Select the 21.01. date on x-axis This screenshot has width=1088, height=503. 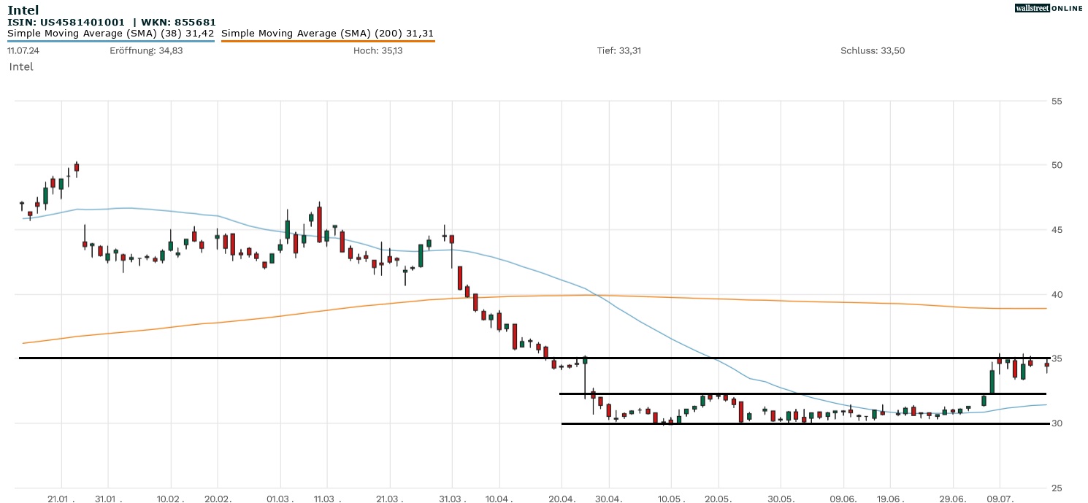pos(62,497)
